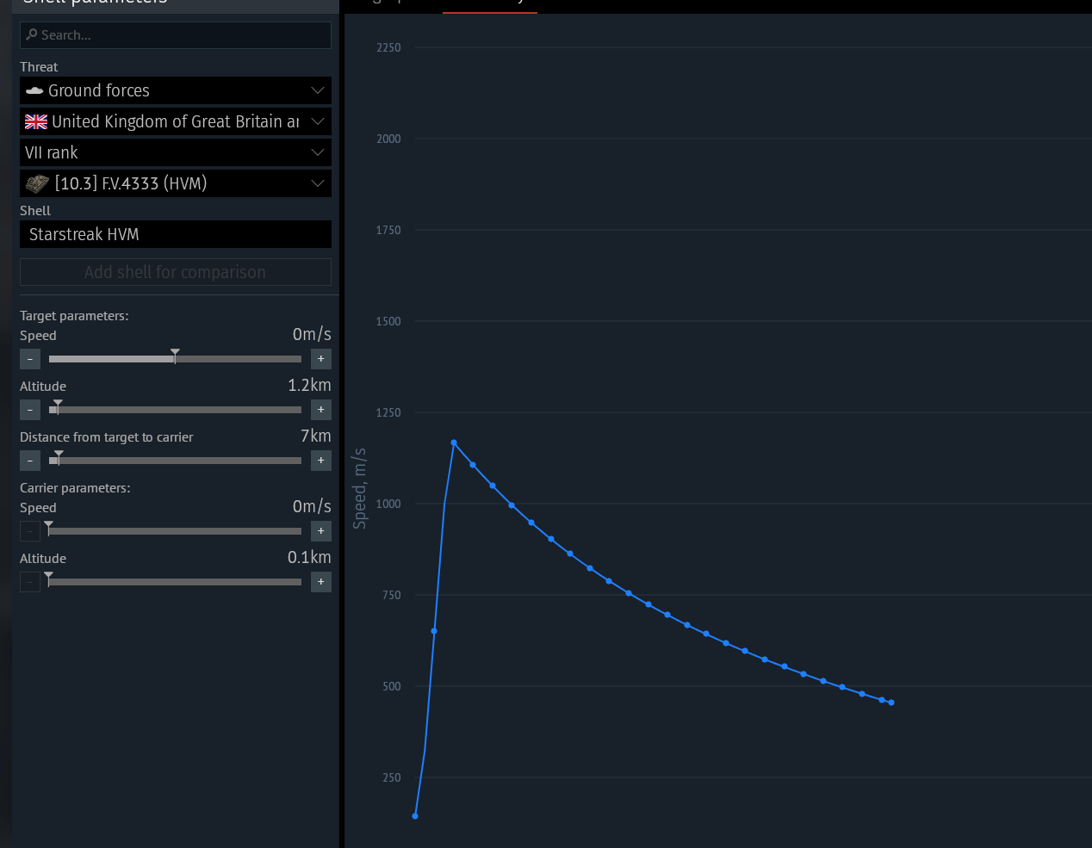
Task: Select the Starstreak HVM shell field
Action: tap(176, 234)
